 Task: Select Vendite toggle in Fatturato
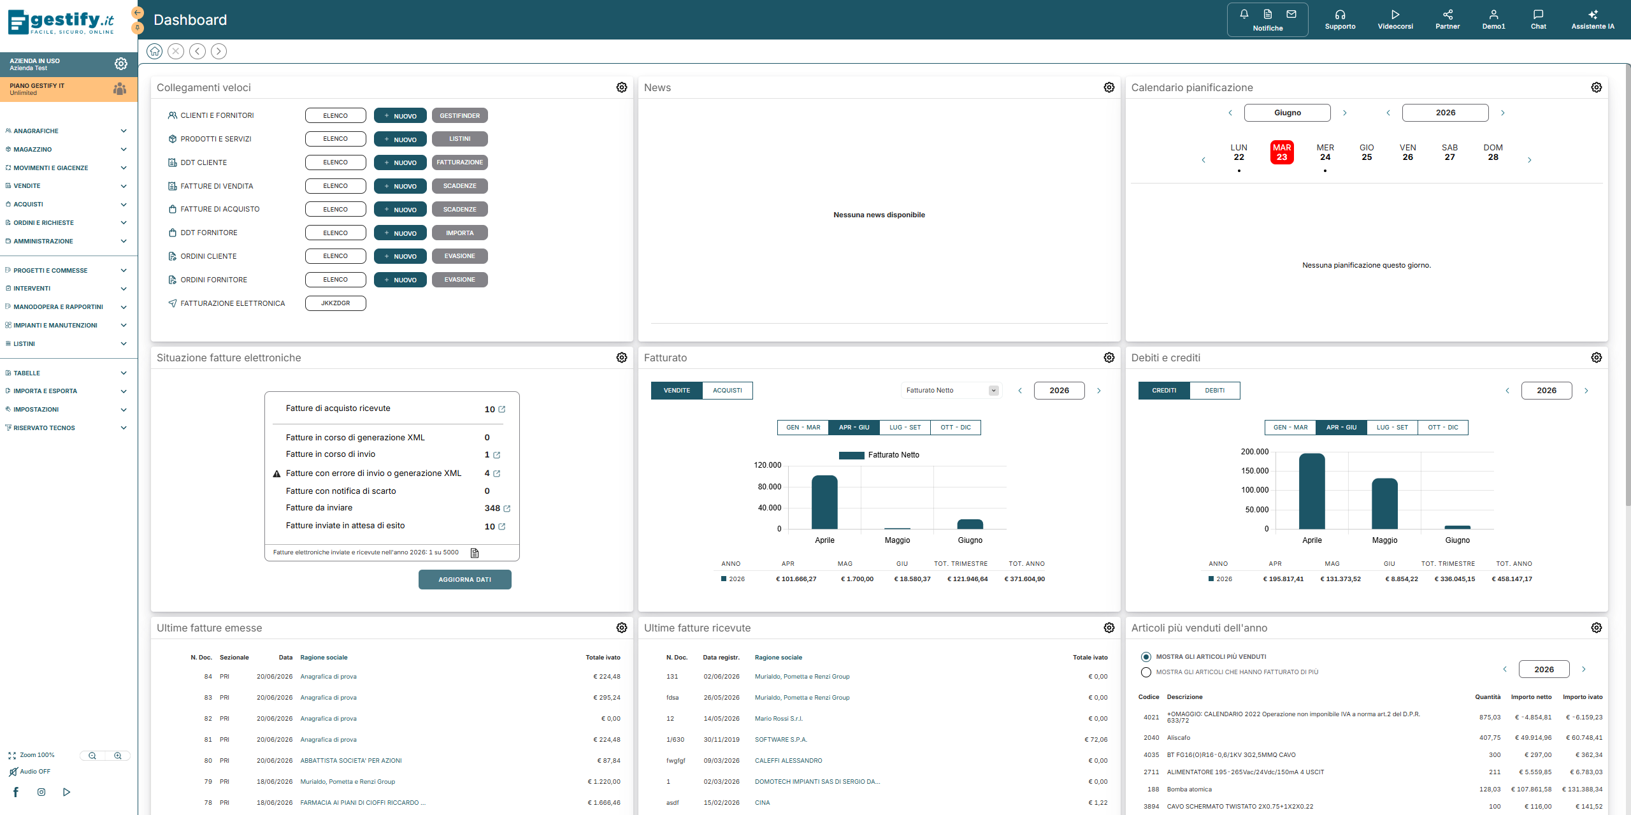click(x=677, y=391)
